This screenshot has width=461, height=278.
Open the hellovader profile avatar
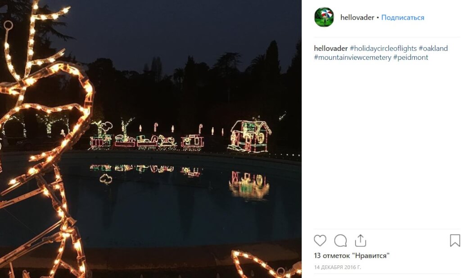pyautogui.click(x=324, y=18)
